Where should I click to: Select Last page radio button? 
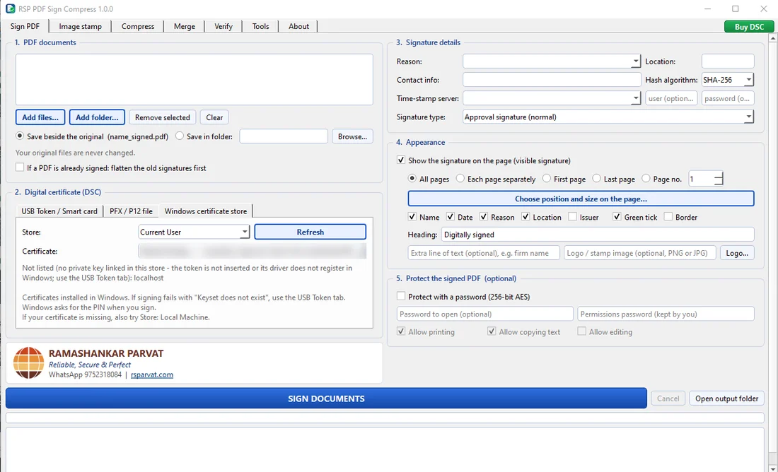(x=596, y=179)
